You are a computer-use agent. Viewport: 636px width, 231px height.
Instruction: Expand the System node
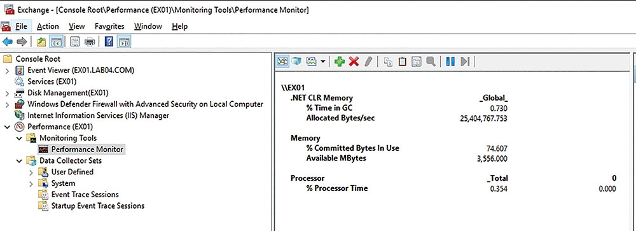31,184
